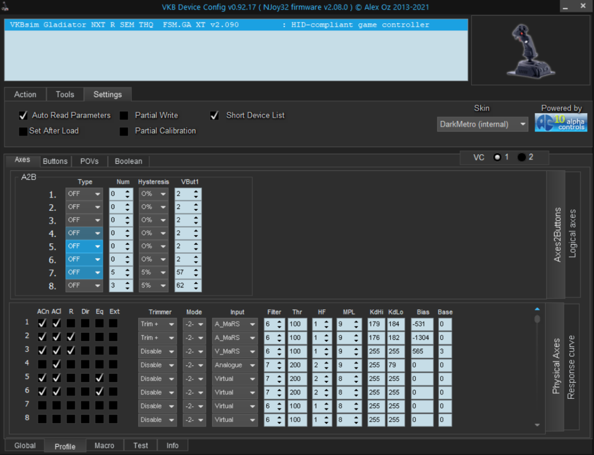Enable Ext checkbox for axis 7
The height and width of the screenshot is (455, 594).
click(x=113, y=405)
